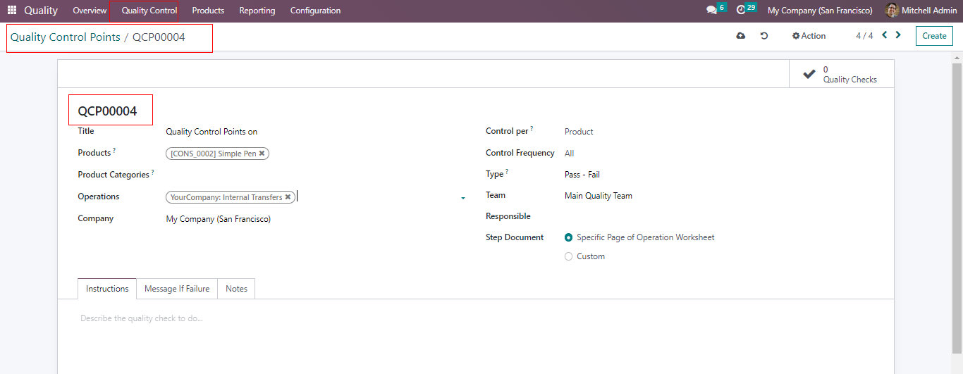Viewport: 963px width, 374px height.
Task: Click the cloud save icon
Action: click(x=740, y=36)
